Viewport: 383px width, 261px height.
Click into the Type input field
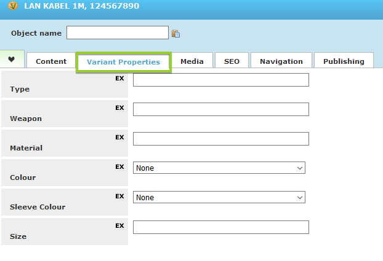[x=221, y=80]
